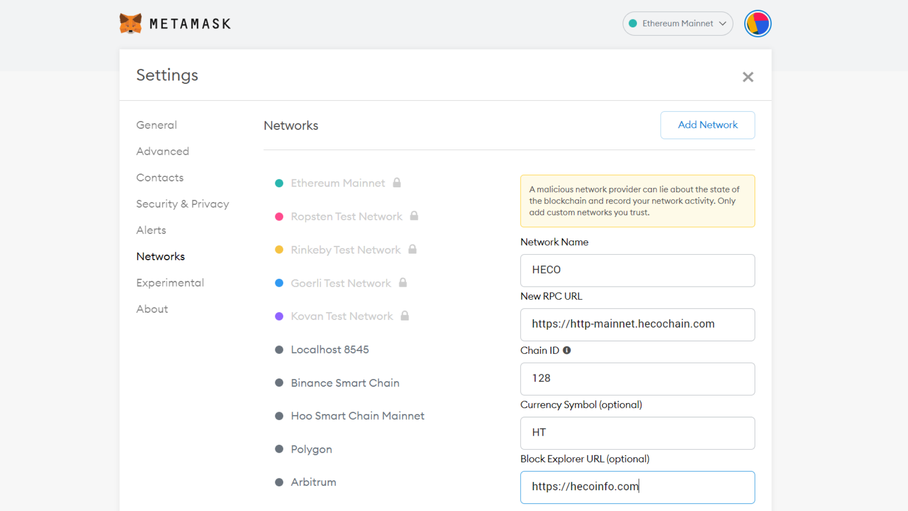Viewport: 908px width, 511px height.
Task: Open the account avatar menu
Action: click(758, 24)
